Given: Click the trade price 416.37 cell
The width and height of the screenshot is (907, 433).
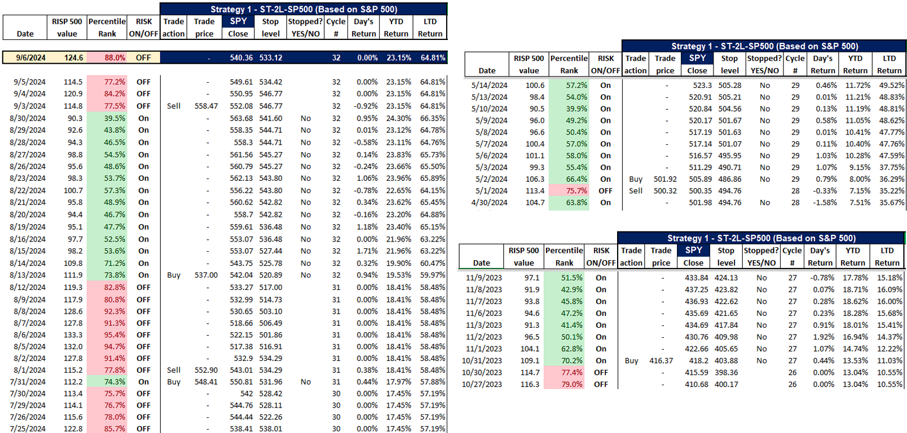Looking at the screenshot, I should coord(661,360).
